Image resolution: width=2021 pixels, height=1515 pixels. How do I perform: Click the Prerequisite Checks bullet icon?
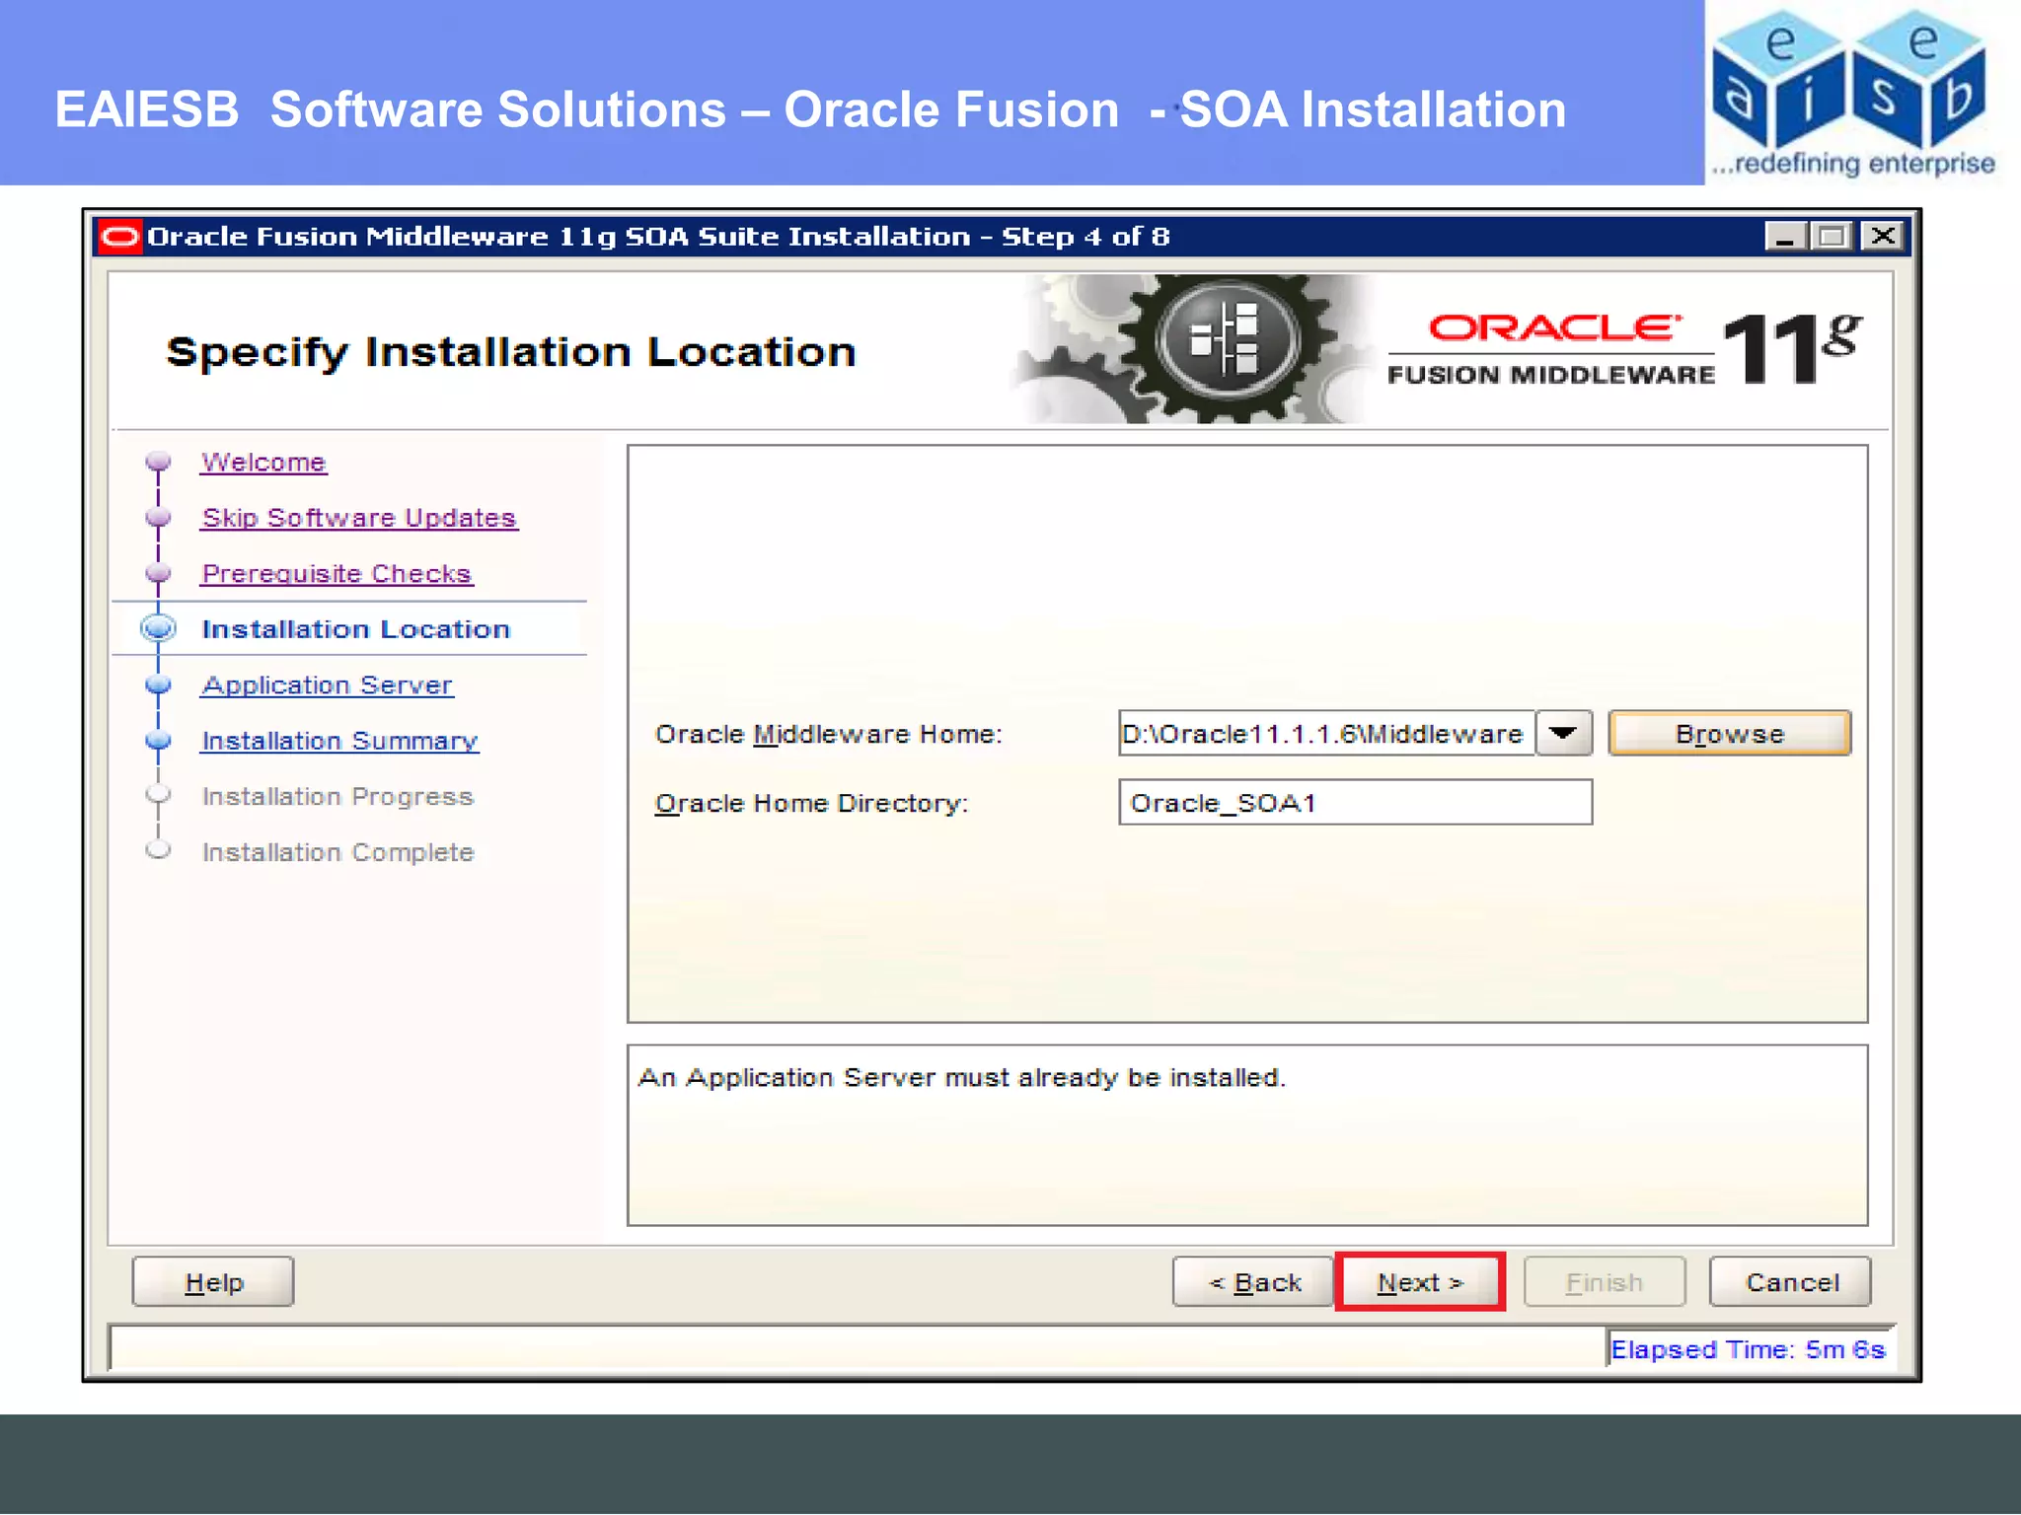158,573
